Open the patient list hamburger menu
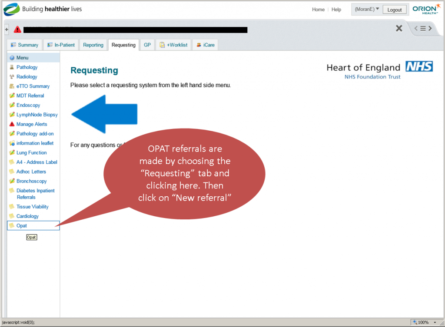Image resolution: width=445 pixels, height=327 pixels. (x=422, y=29)
